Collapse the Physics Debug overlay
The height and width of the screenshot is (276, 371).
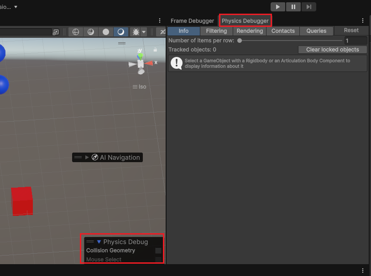99,242
